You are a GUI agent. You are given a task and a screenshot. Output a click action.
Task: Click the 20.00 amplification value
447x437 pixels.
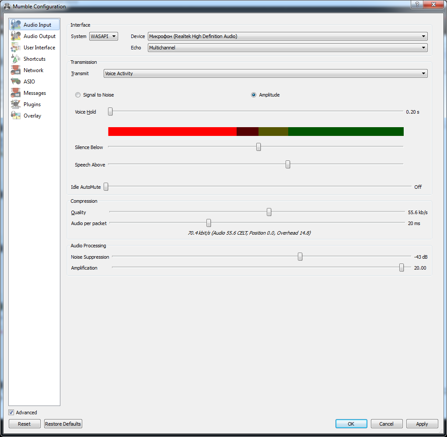click(420, 268)
